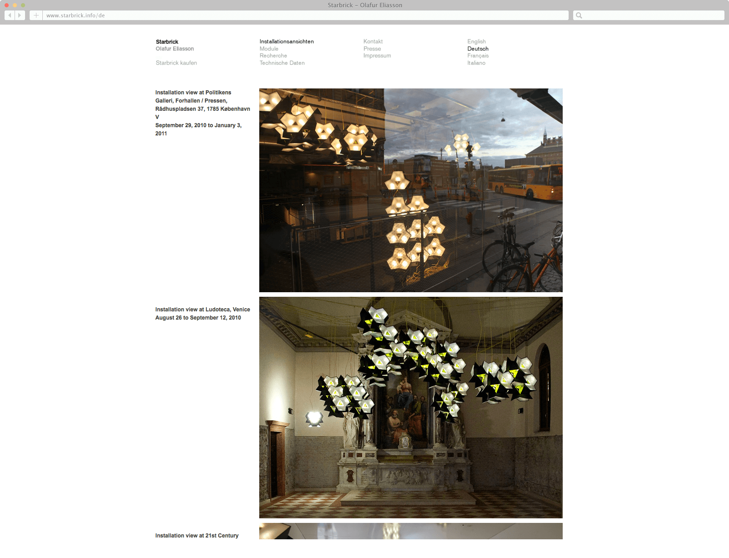The width and height of the screenshot is (729, 558).
Task: Select Installationsansichten menu item
Action: coord(287,41)
